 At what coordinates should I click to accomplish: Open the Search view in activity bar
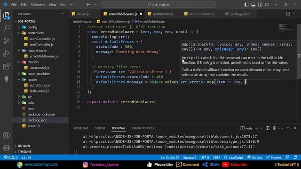coord(6,28)
